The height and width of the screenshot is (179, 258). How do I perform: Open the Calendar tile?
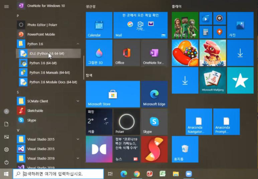click(x=99, y=25)
